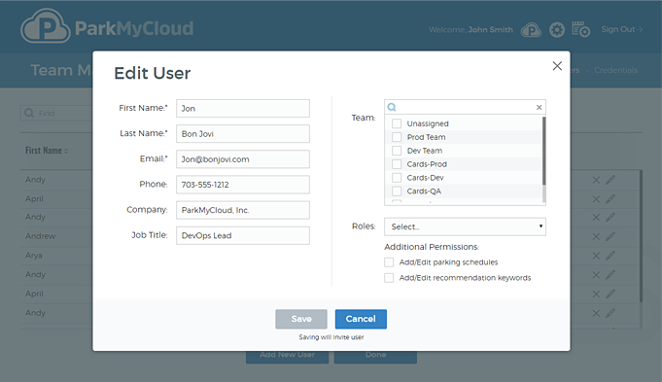Open the schedule calendar-gear icon
The width and height of the screenshot is (662, 382).
(x=581, y=29)
